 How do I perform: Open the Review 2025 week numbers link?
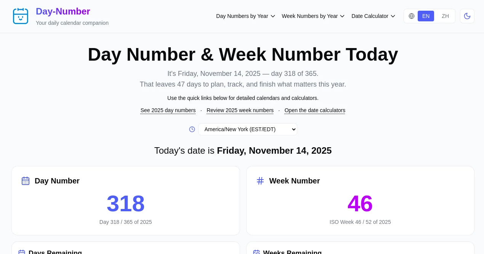240,110
